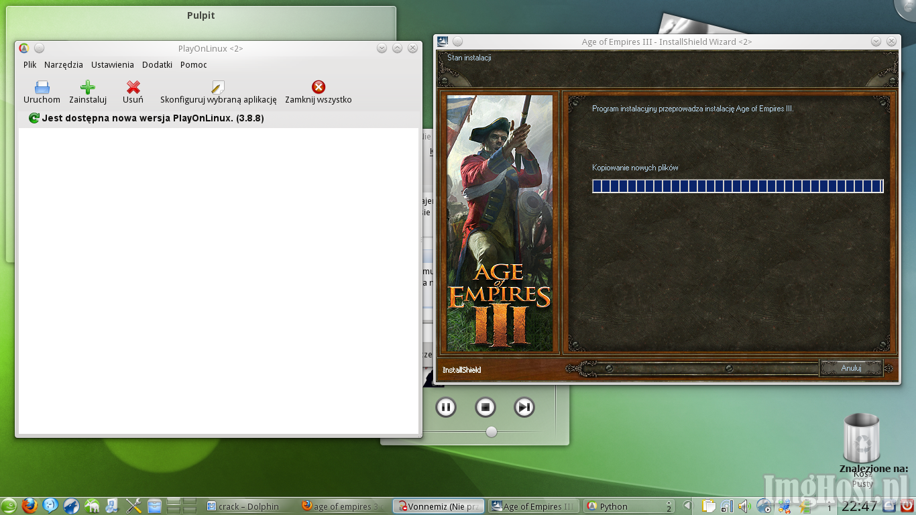Switch desktops using the pager widget
This screenshot has width=916, height=515.
tap(182, 506)
